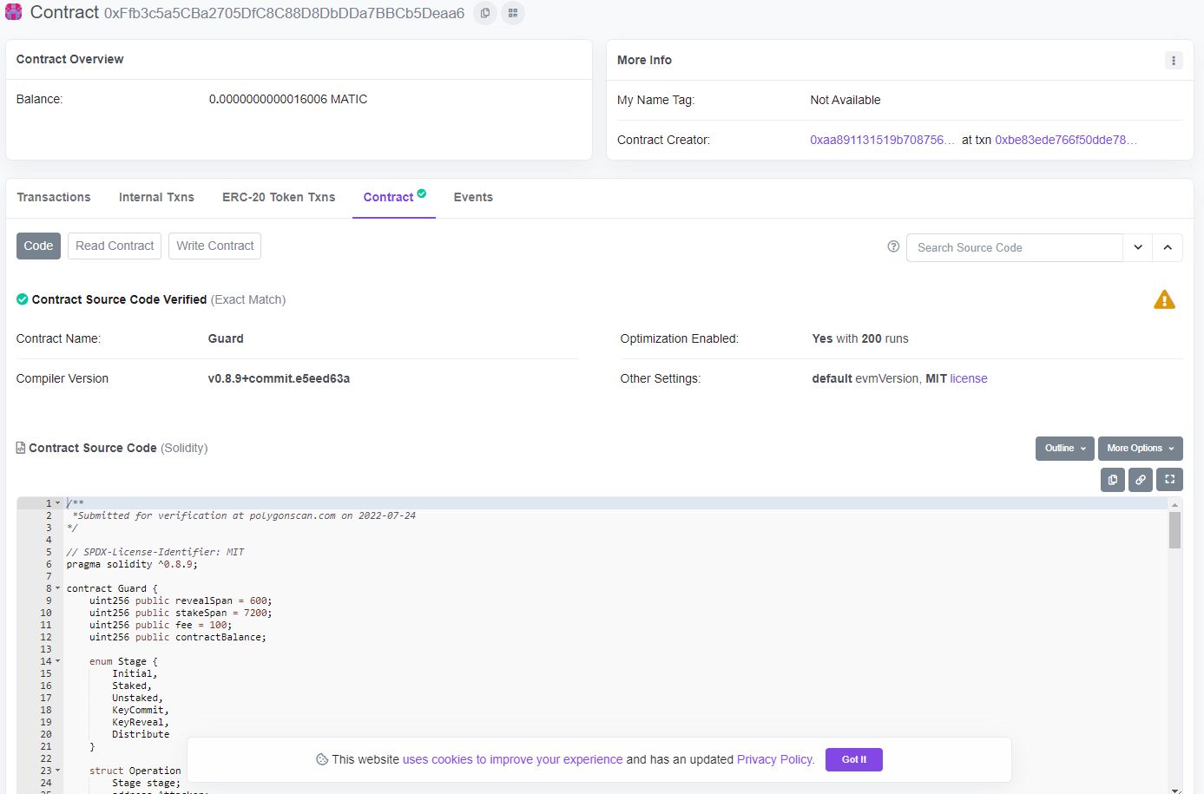Open the Outline dropdown
Screen dimensions: 1204x794
coord(1064,449)
